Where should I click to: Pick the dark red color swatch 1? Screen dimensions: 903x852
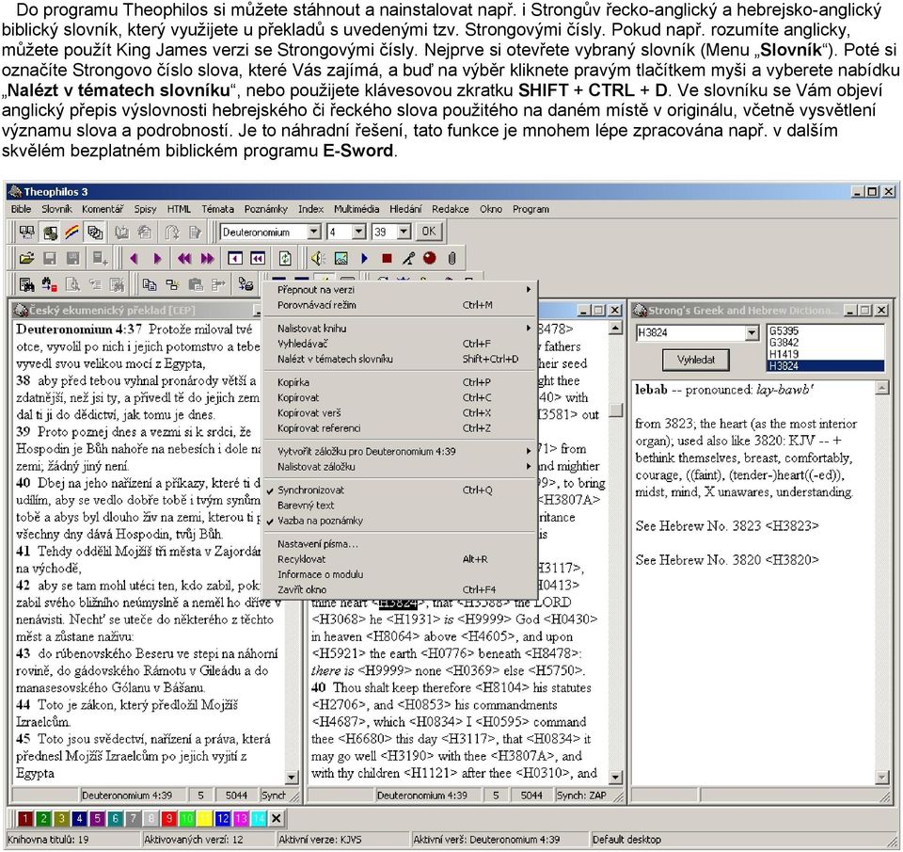(24, 818)
